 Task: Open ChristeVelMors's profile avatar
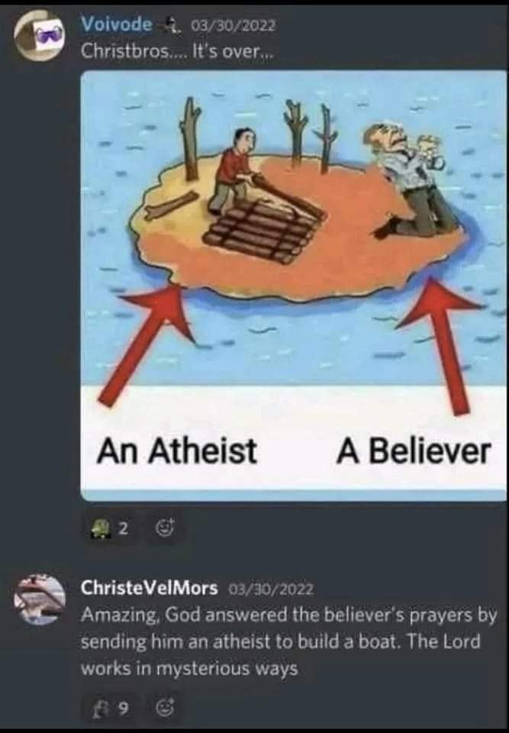click(x=39, y=600)
